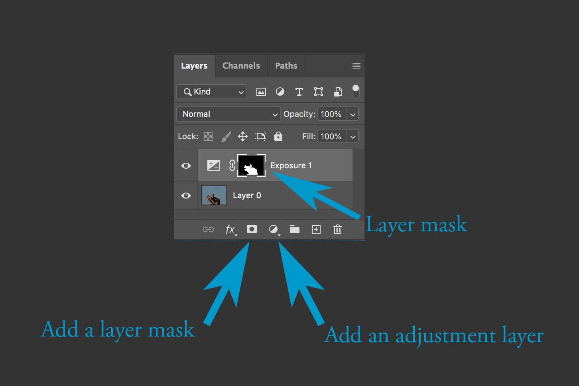
Task: Click the Exposure 1 layer mask thumbnail
Action: (x=251, y=165)
